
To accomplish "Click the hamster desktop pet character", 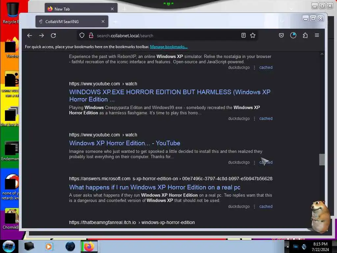I will pyautogui.click(x=321, y=217).
